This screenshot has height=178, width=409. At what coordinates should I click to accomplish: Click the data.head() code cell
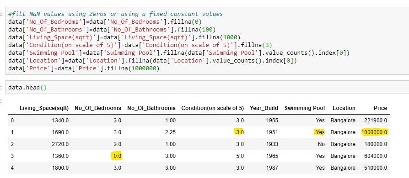click(207, 87)
